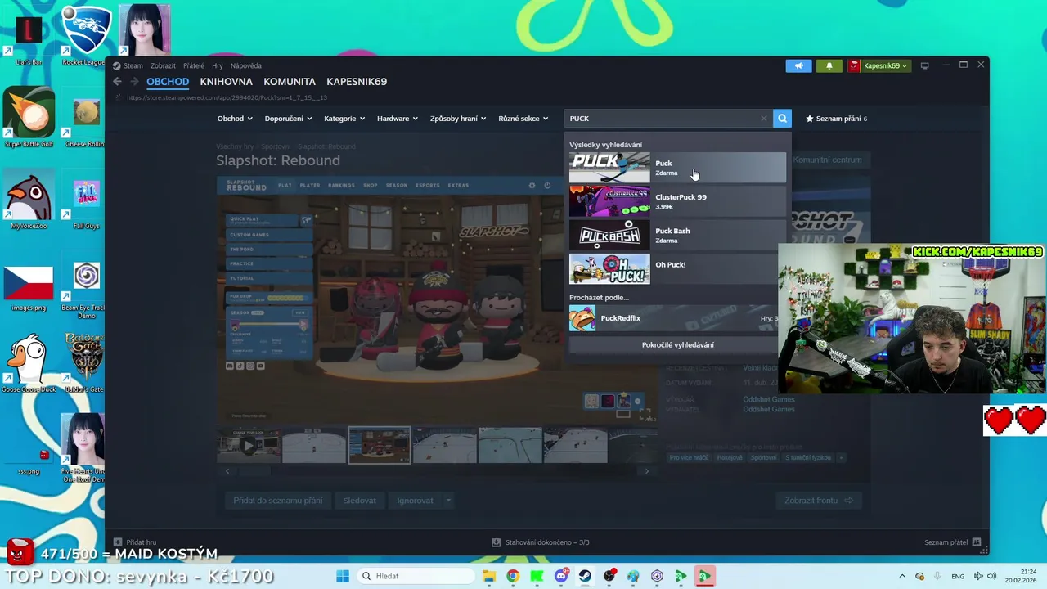This screenshot has width=1047, height=589.
Task: Expand the Kategorie dropdown
Action: point(344,119)
